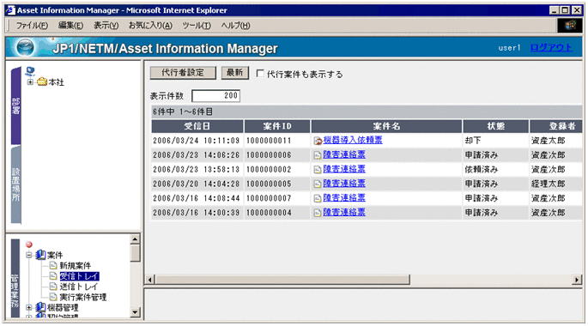Click the 案件ID column header
Viewport: 588px width, 326px height.
pos(277,126)
